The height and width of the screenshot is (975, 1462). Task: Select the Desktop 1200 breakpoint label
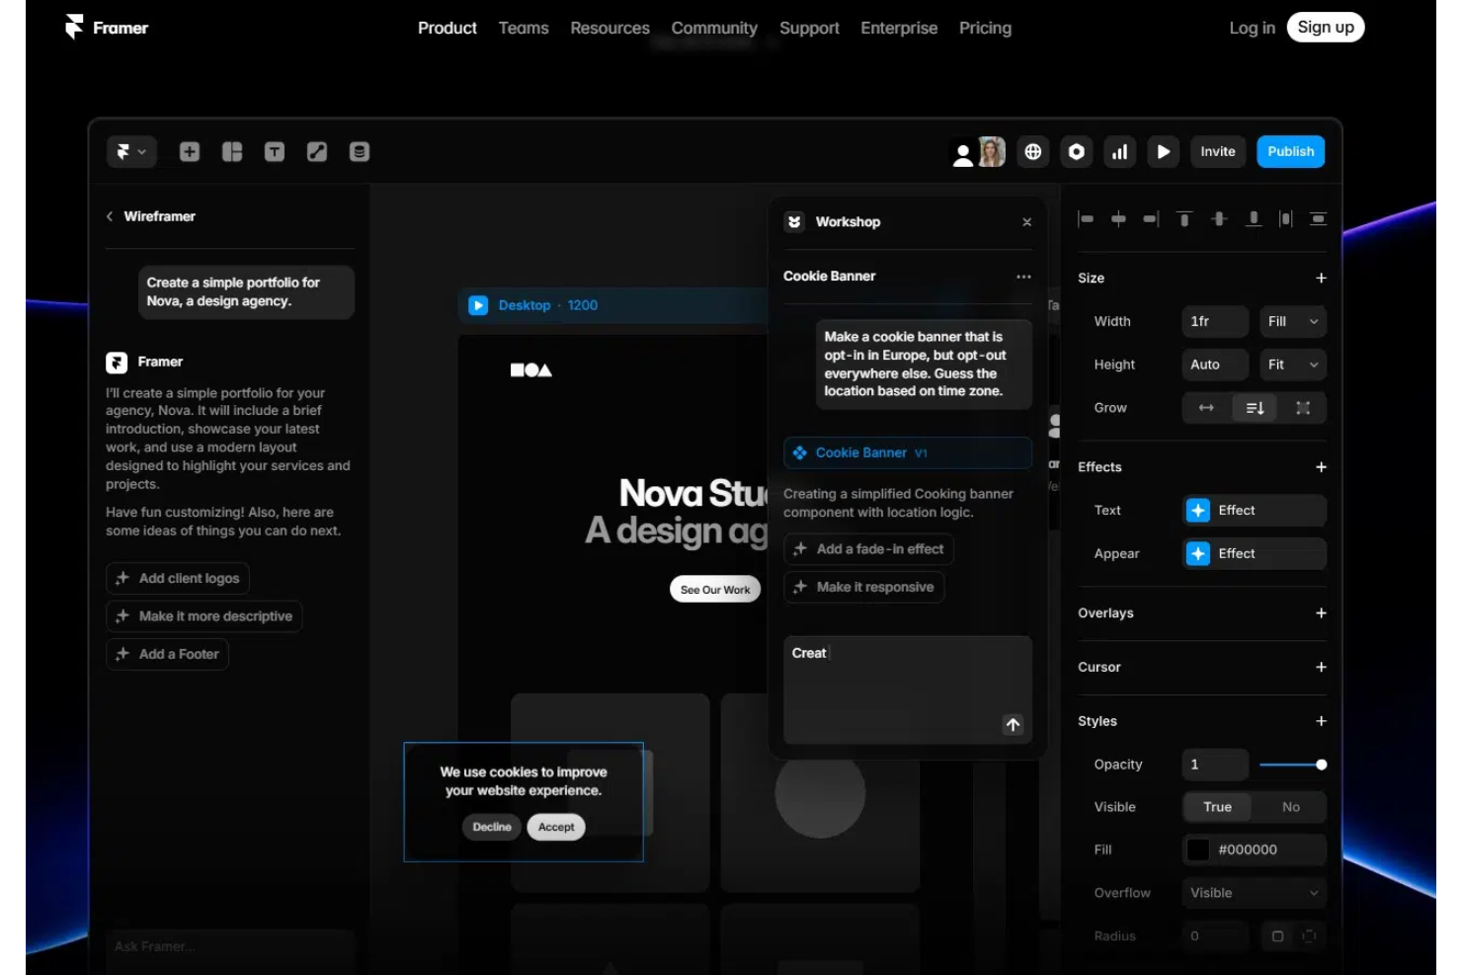(548, 305)
